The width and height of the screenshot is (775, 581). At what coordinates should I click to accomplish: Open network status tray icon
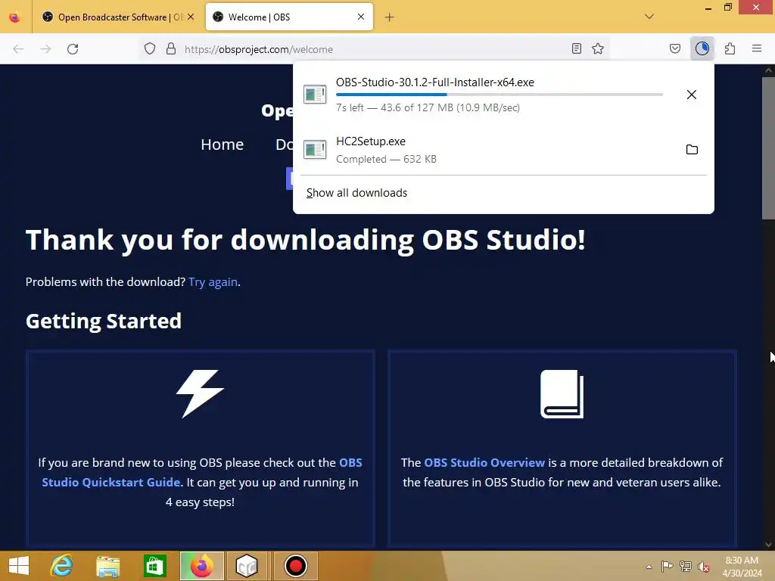coord(686,566)
